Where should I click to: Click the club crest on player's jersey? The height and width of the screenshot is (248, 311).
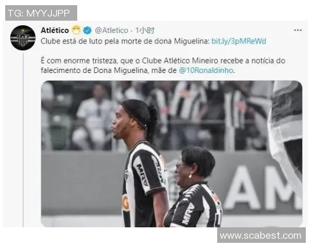pyautogui.click(x=126, y=175)
